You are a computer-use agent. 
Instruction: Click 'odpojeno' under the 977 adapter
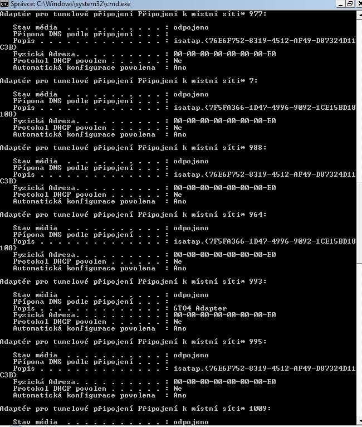[191, 27]
